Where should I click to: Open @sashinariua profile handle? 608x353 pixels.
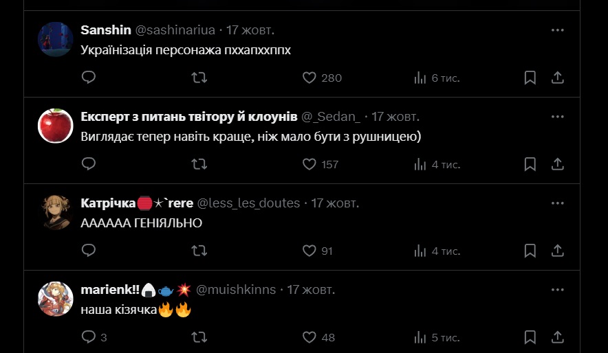175,30
